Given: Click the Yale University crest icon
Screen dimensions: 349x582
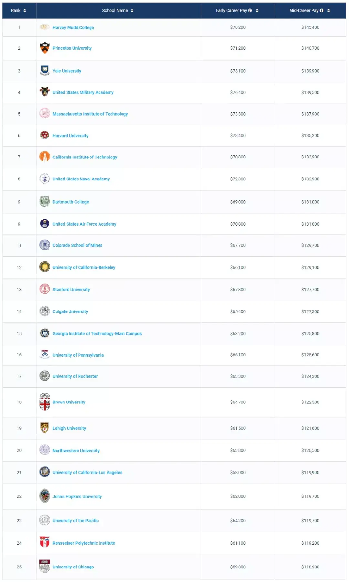Looking at the screenshot, I should (45, 70).
